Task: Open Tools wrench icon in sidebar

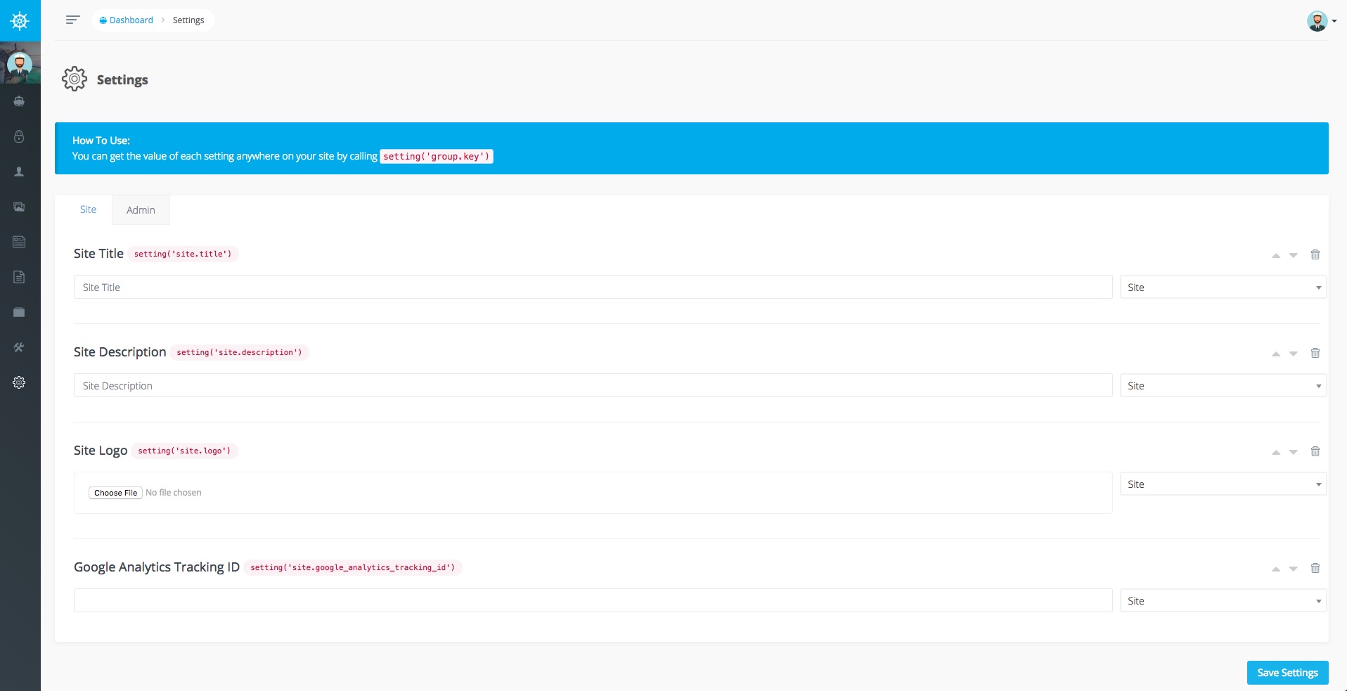Action: tap(19, 347)
